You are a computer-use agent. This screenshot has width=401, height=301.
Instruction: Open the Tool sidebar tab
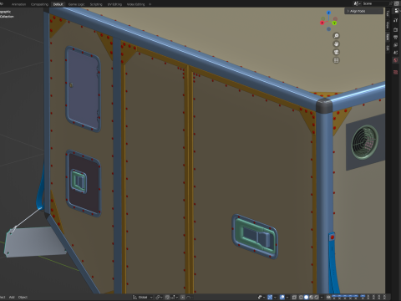[388, 13]
